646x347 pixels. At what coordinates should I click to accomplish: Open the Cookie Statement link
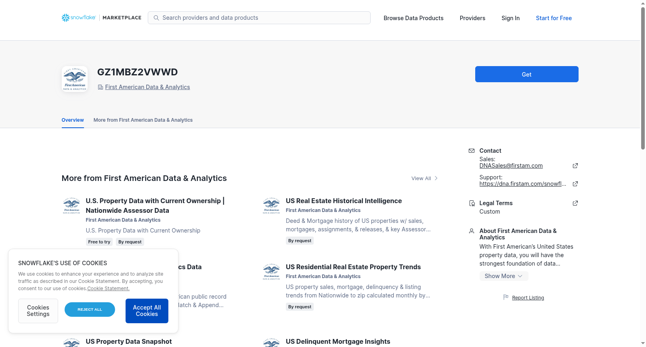pyautogui.click(x=108, y=289)
